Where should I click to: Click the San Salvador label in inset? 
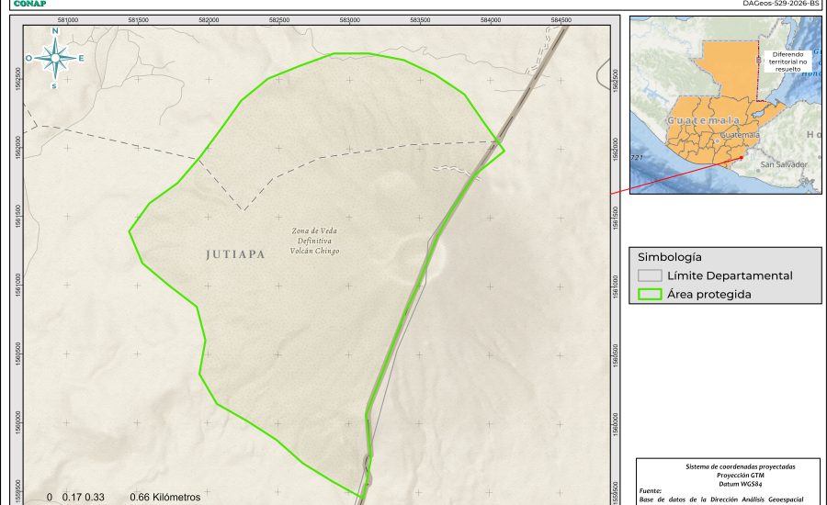click(783, 164)
